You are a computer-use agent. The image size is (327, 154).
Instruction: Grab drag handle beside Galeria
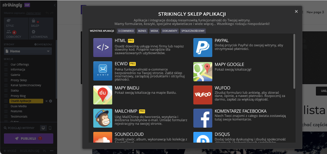point(6,75)
